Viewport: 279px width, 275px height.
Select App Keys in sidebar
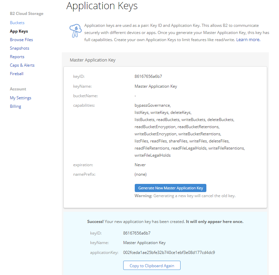coord(19,31)
